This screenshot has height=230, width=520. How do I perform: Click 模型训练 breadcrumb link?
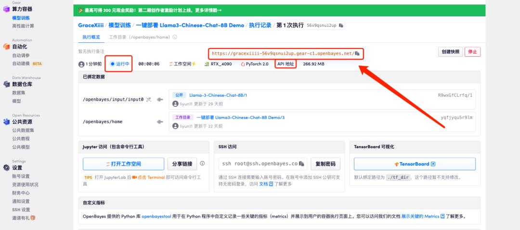pyautogui.click(x=120, y=25)
